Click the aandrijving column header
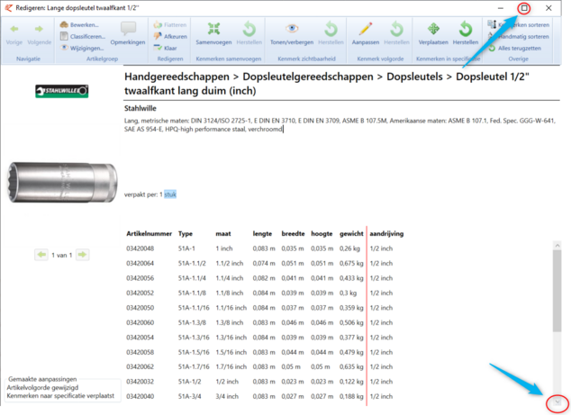 pyautogui.click(x=386, y=234)
